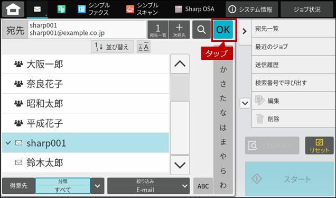This screenshot has width=336, height=198.
Task: Click プレビュー button
Action: pyautogui.click(x=272, y=146)
